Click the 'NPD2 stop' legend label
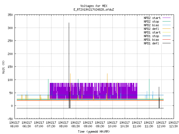The width and height of the screenshot is (179, 134). [x=151, y=21]
